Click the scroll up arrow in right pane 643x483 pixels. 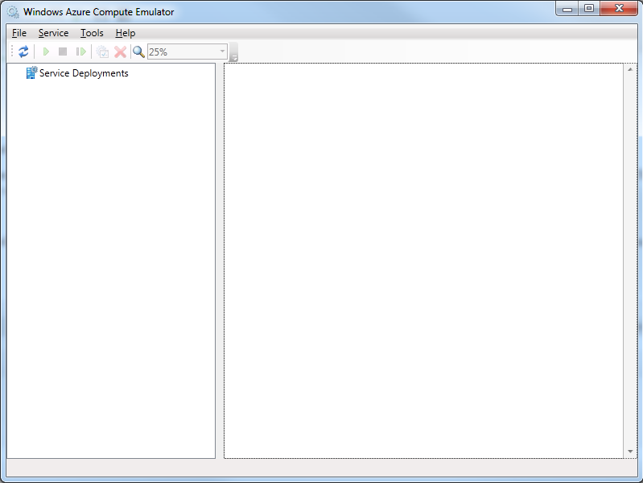coord(630,70)
